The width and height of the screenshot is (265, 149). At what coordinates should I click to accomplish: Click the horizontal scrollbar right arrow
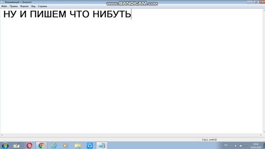(x=260, y=135)
